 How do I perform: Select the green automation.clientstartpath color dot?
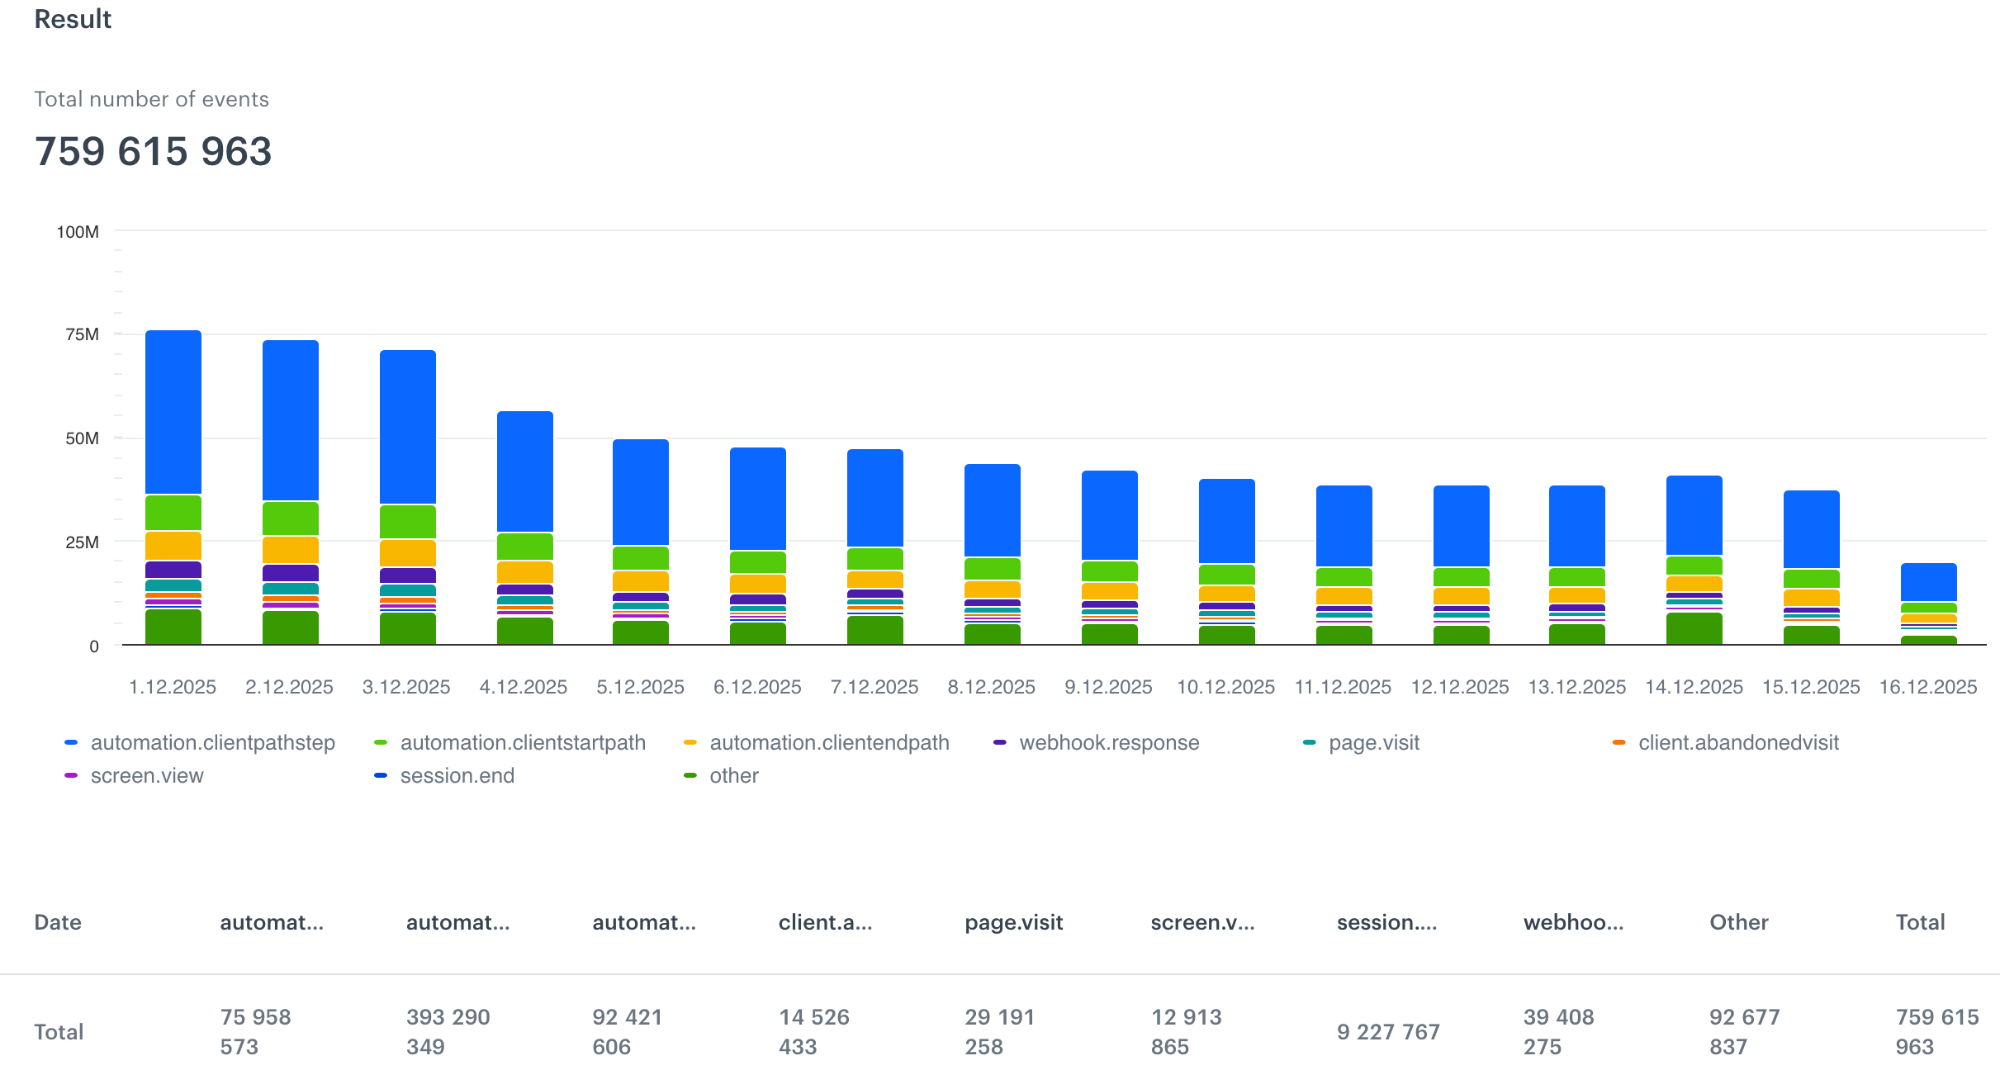[379, 742]
